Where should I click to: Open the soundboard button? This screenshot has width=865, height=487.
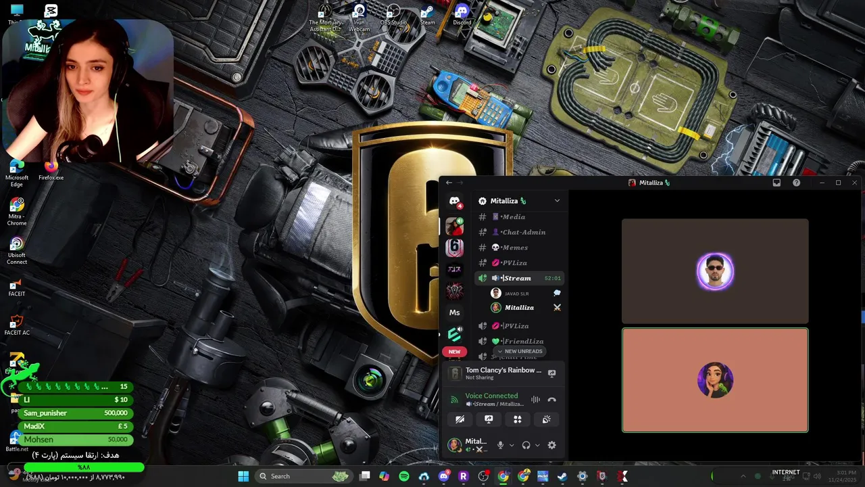pyautogui.click(x=546, y=419)
